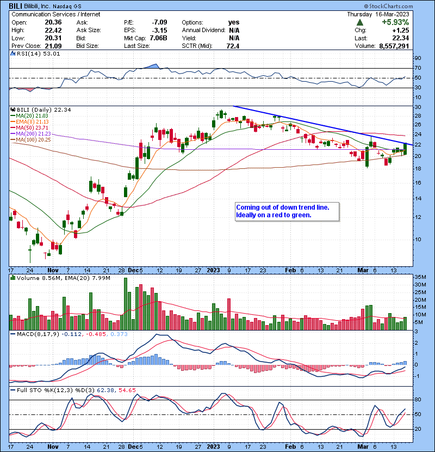Click the date Thursday 16-Mar-2023
Viewport: 435px width, 452px height.
click(x=378, y=14)
